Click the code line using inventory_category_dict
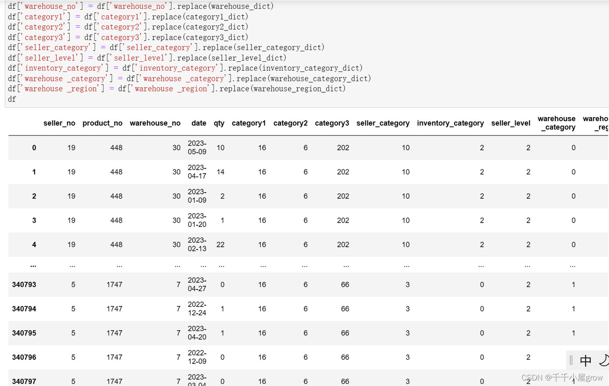Viewport: 609px width, 386px height. pyautogui.click(x=185, y=68)
